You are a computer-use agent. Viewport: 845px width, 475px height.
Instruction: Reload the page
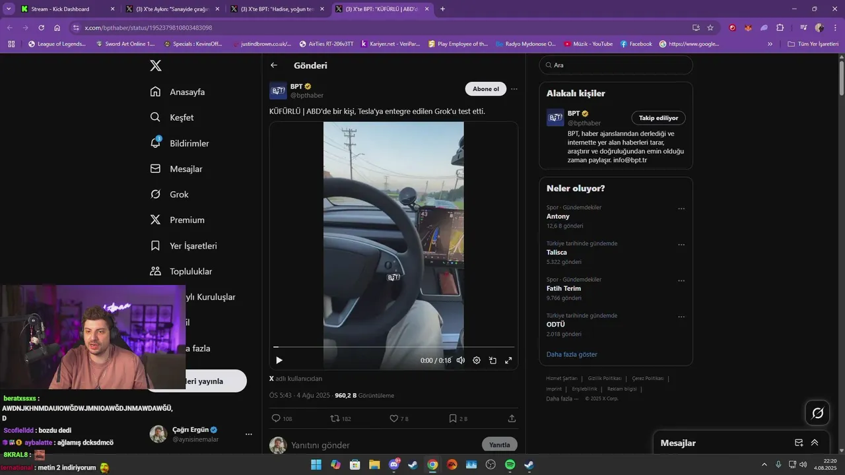tap(41, 28)
